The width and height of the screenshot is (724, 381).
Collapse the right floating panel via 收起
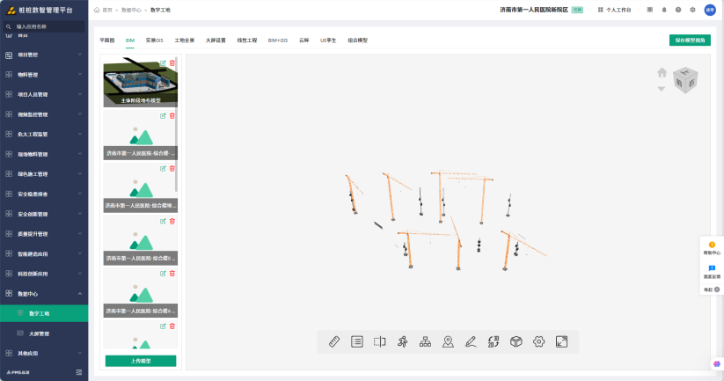coord(712,289)
